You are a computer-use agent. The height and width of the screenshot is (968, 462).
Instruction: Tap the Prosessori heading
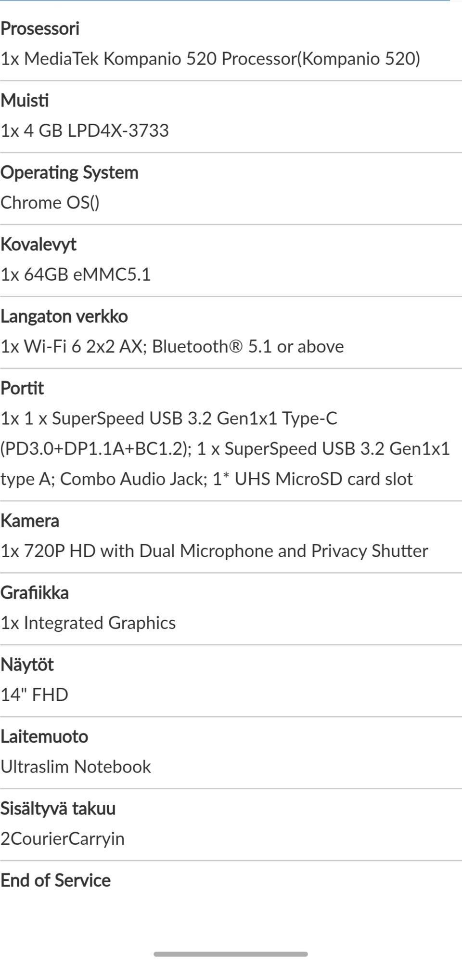click(40, 29)
